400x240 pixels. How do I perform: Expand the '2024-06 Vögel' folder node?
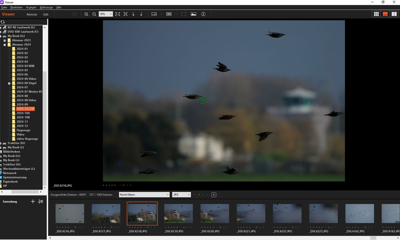[x=9, y=83]
